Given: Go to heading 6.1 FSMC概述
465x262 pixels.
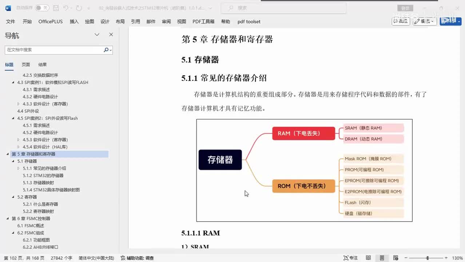Looking at the screenshot, I should pos(31,226).
